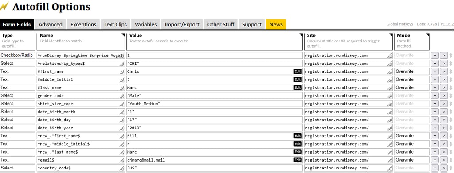Screen dimensions: 454x173
Task: Click Edit badge of ^new_.*last_name$ Marc value
Action: [x=297, y=152]
